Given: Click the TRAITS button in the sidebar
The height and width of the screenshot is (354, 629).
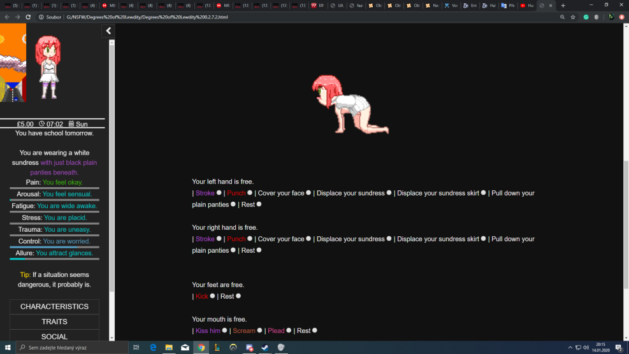Looking at the screenshot, I should point(54,322).
